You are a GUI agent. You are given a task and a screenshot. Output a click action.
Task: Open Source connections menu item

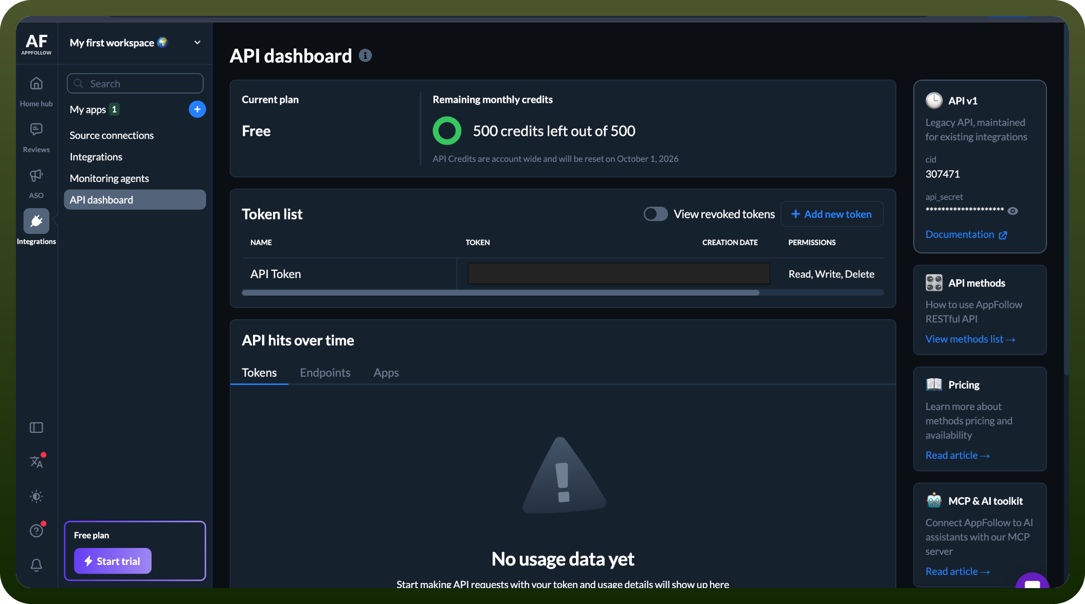point(112,135)
